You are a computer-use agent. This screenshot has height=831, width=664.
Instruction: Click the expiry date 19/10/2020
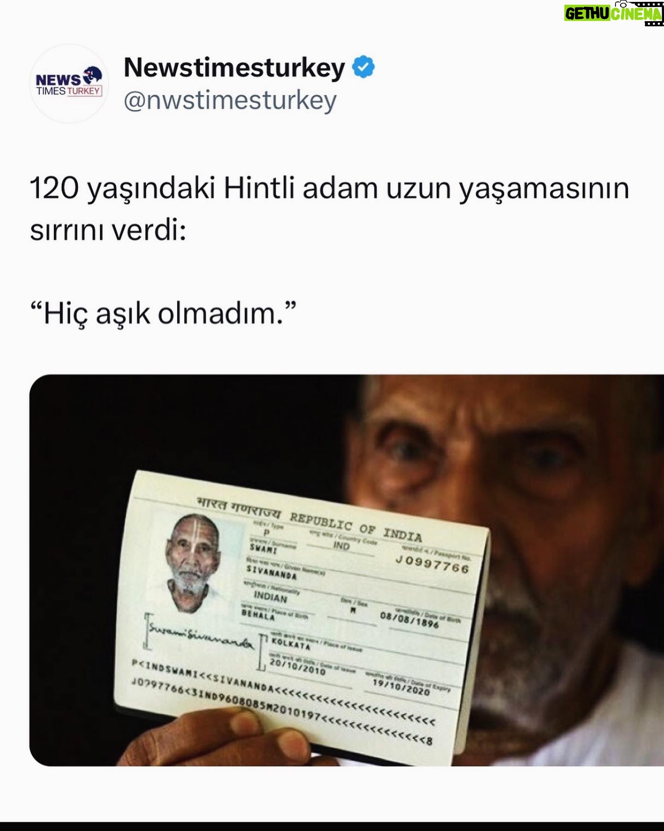click(401, 687)
